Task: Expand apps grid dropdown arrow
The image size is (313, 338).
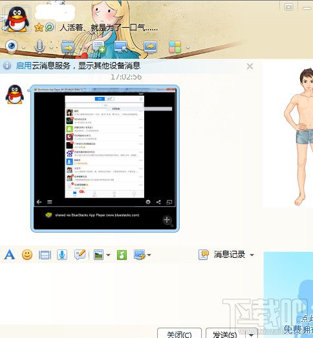Action: pos(188,48)
